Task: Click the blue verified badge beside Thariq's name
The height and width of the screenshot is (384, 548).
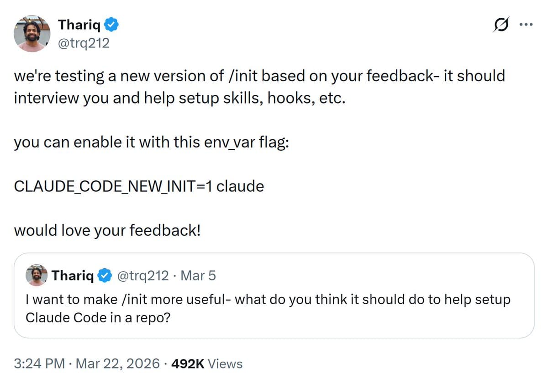Action: pyautogui.click(x=111, y=25)
